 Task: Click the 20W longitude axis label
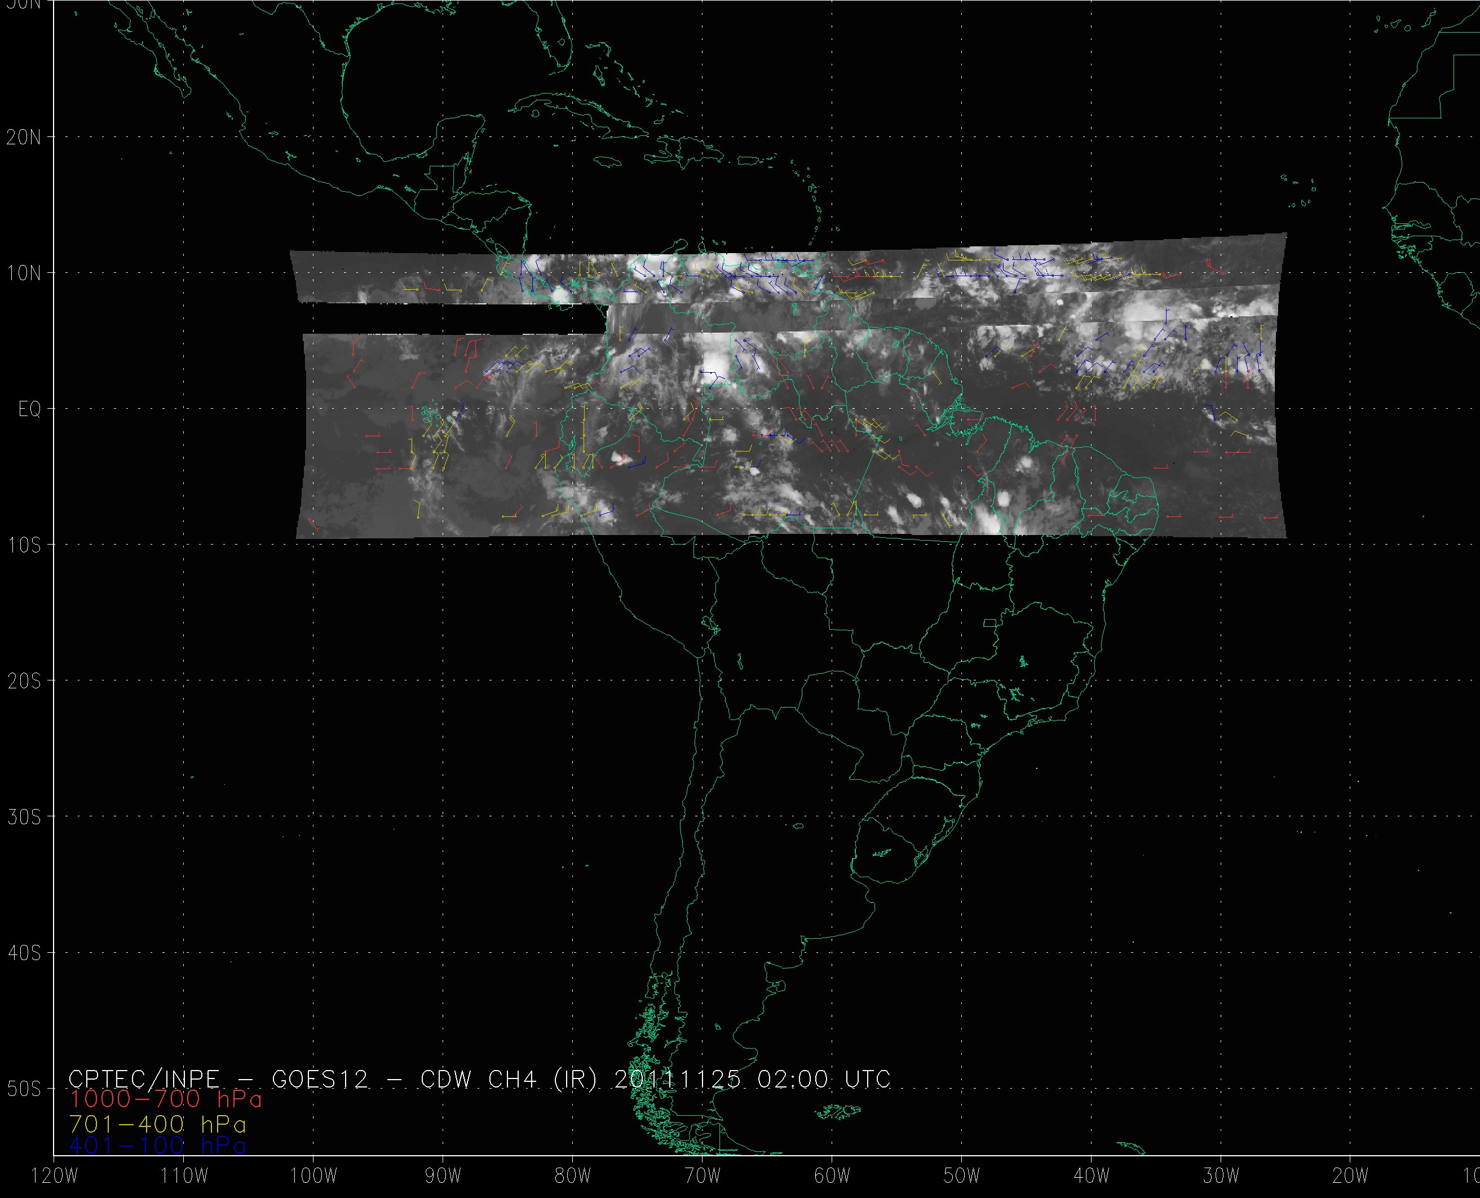(x=1350, y=1177)
